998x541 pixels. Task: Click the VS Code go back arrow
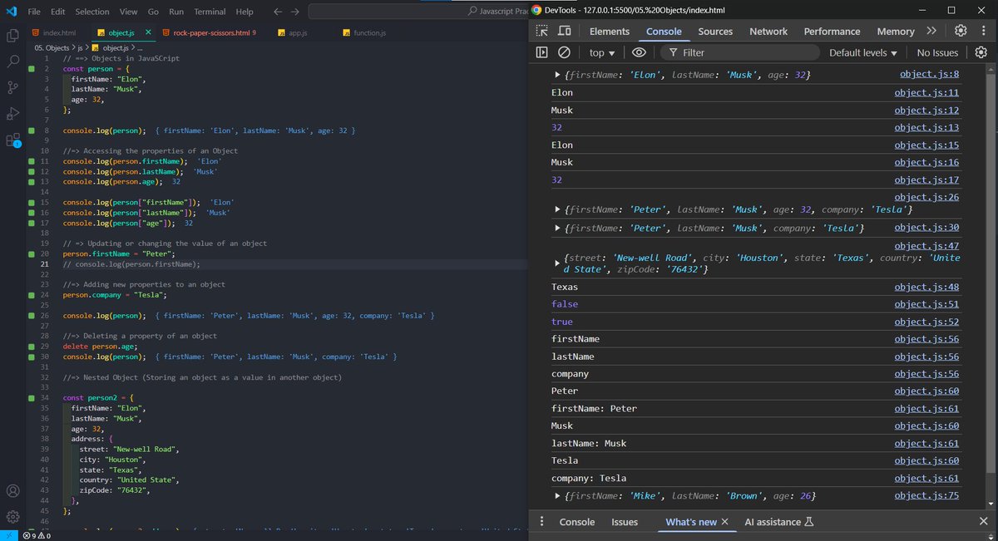click(x=277, y=12)
